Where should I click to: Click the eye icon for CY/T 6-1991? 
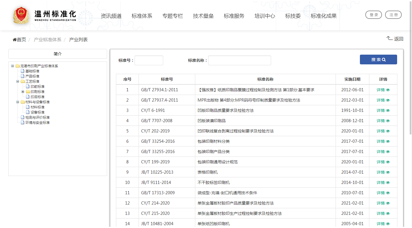(388, 110)
